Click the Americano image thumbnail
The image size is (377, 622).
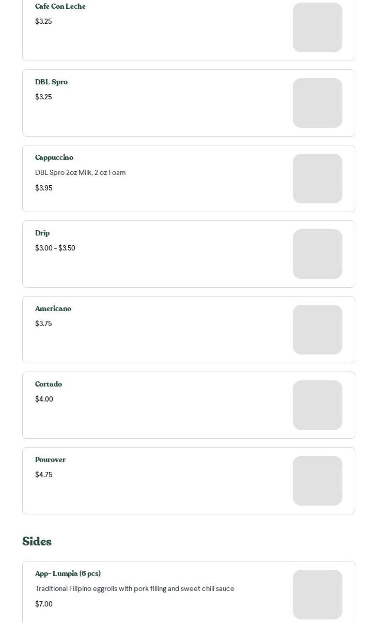(317, 330)
